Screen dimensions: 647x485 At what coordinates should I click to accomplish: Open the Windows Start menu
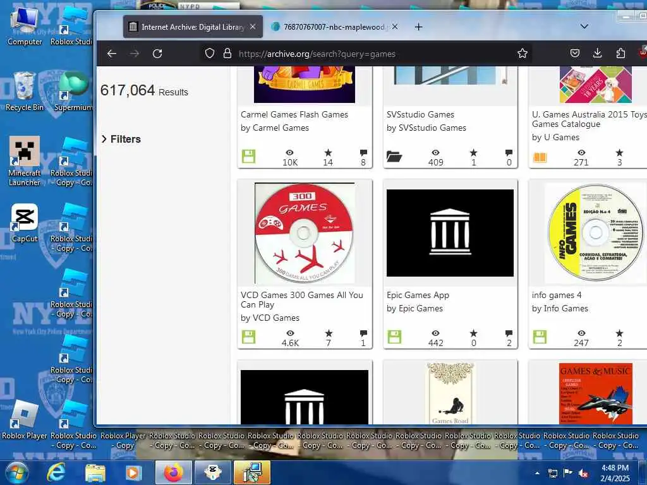coord(16,472)
